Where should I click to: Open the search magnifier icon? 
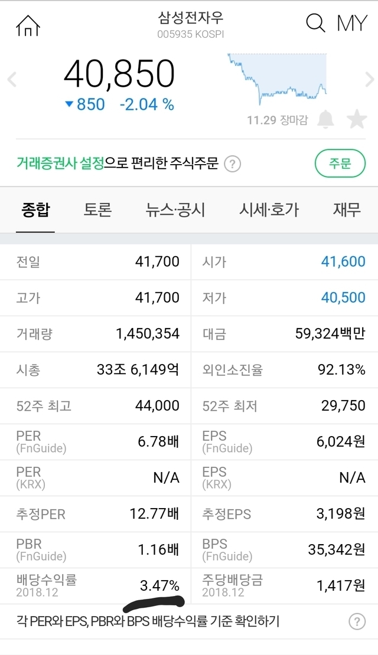point(315,24)
